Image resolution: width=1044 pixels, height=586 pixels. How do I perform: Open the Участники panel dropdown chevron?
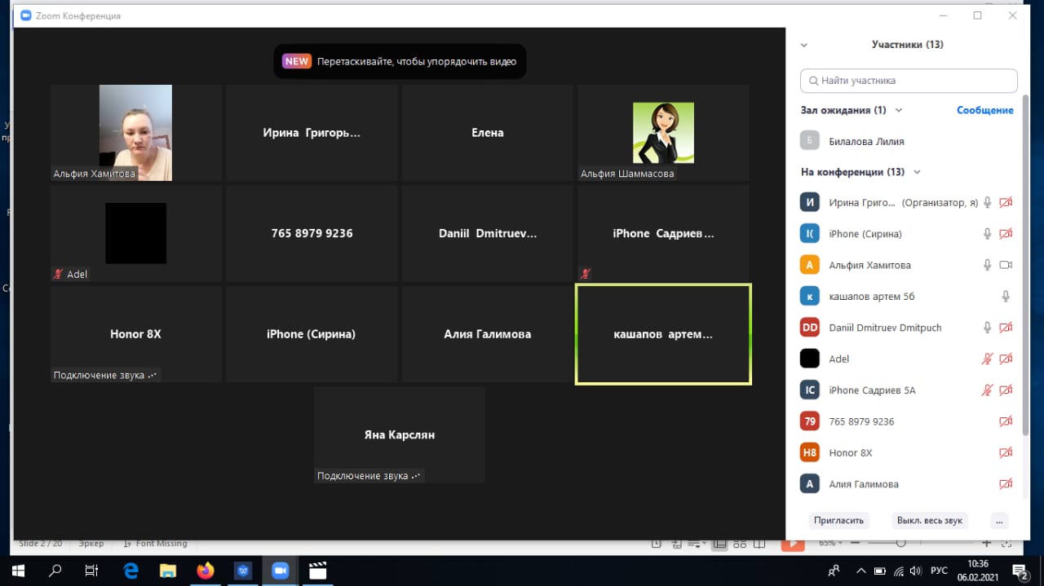[x=804, y=46]
